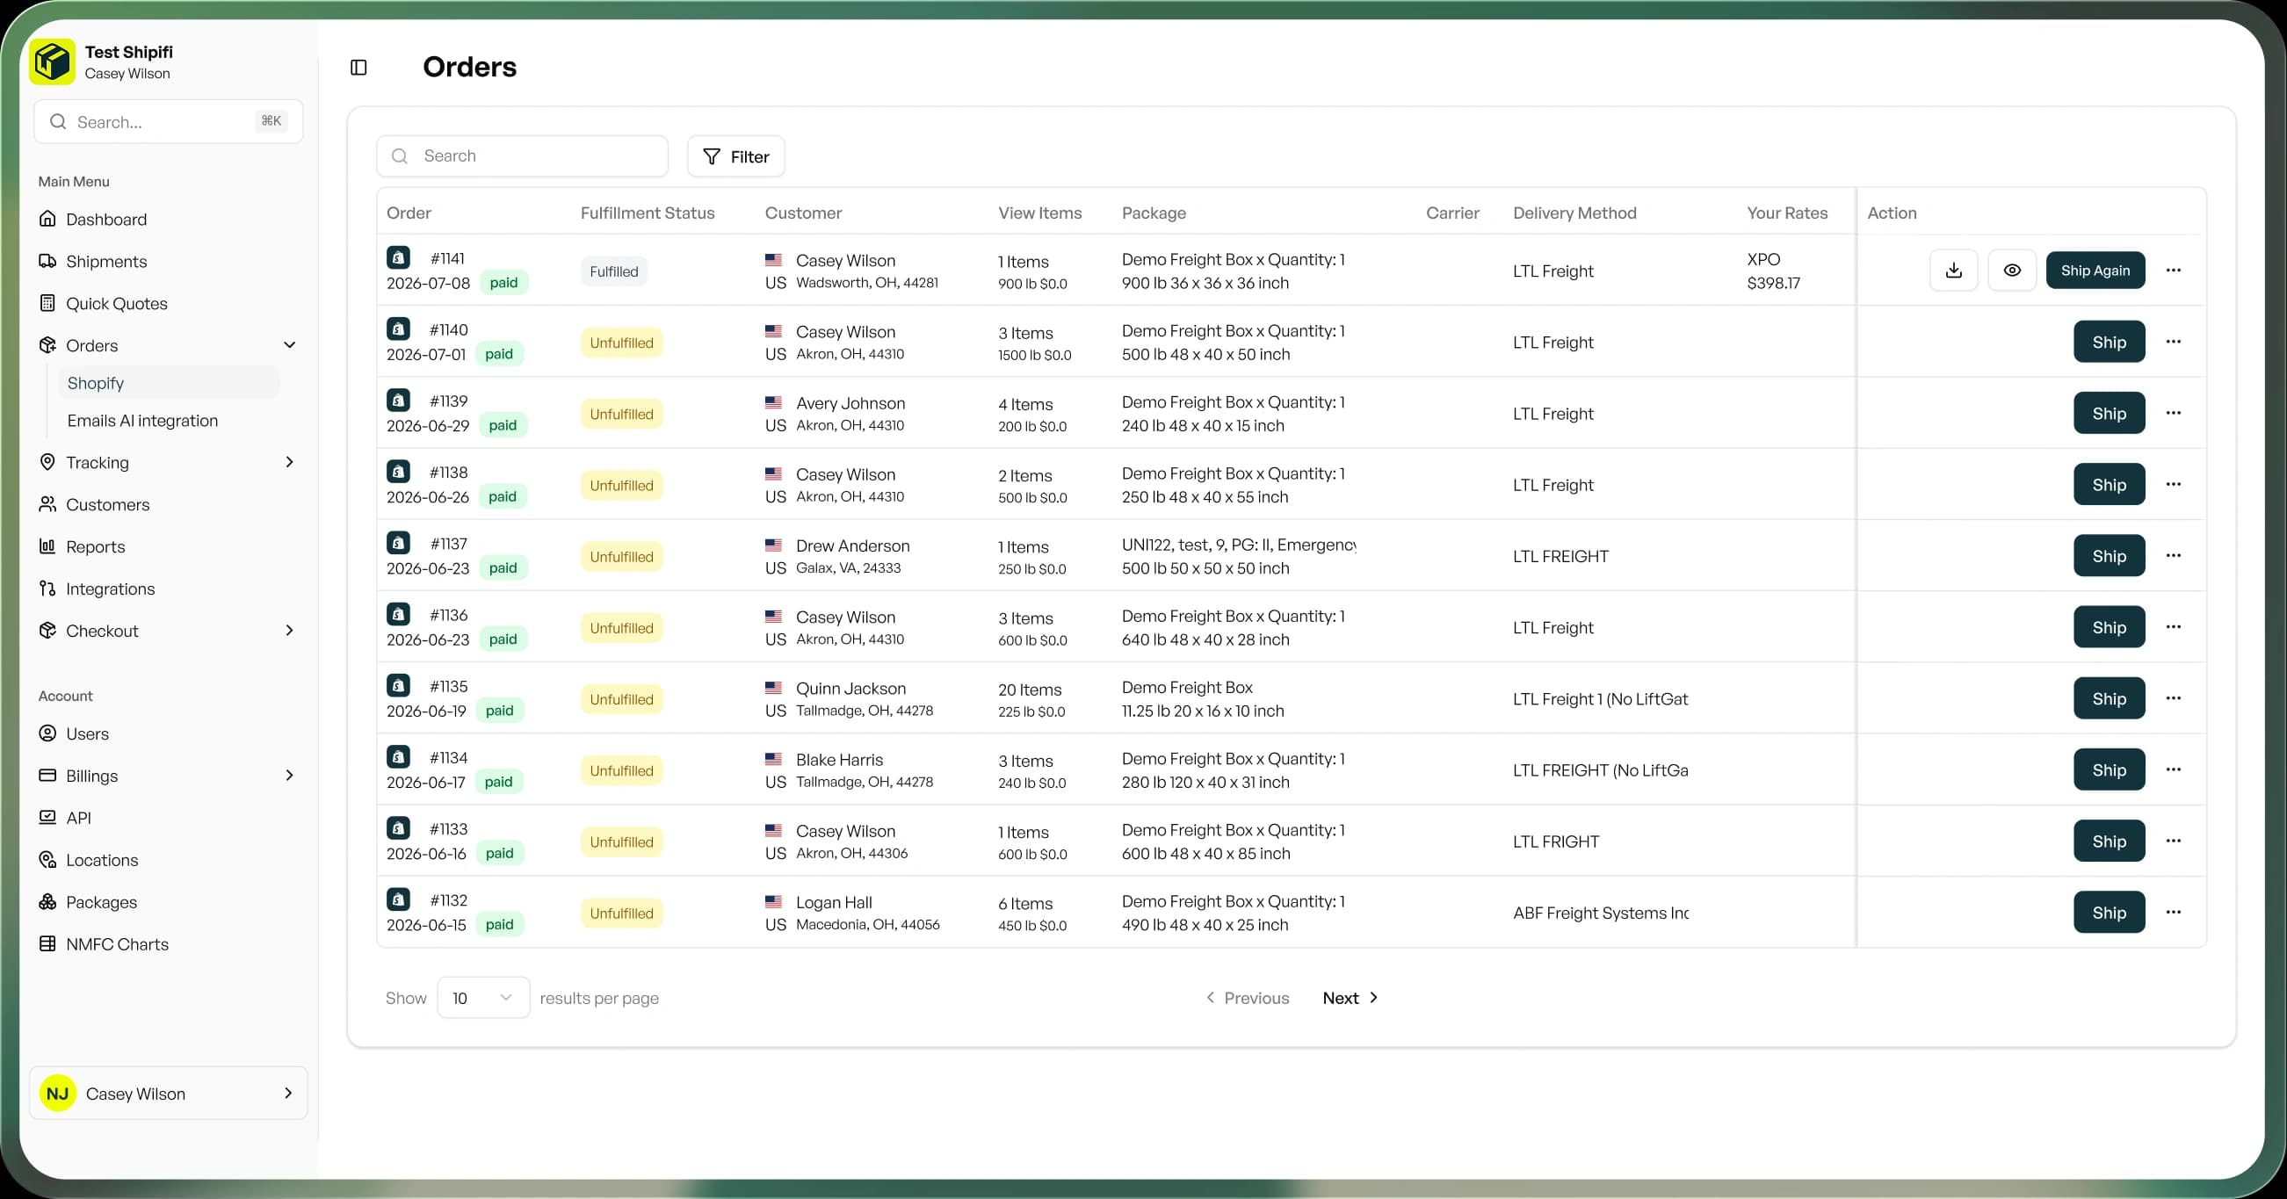Go to the Next page
The height and width of the screenshot is (1199, 2287).
point(1350,998)
